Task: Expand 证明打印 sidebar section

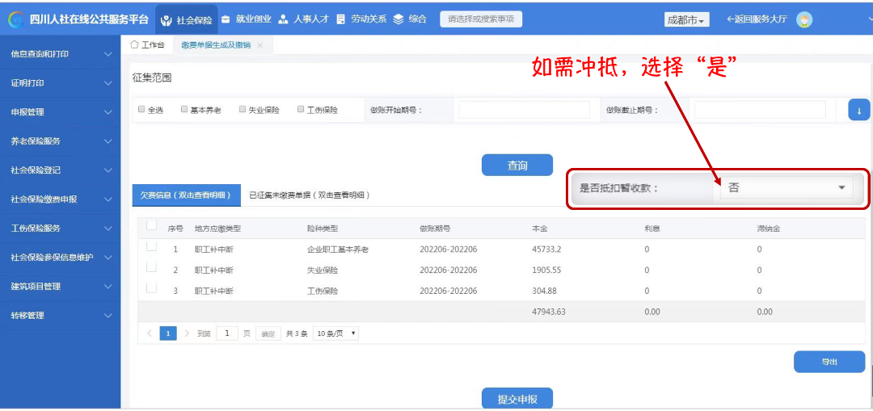Action: 60,83
